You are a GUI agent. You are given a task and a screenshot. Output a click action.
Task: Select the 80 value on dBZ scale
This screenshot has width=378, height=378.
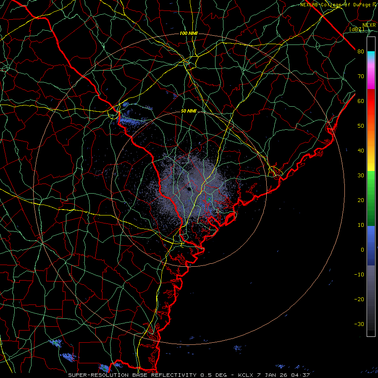(361, 52)
